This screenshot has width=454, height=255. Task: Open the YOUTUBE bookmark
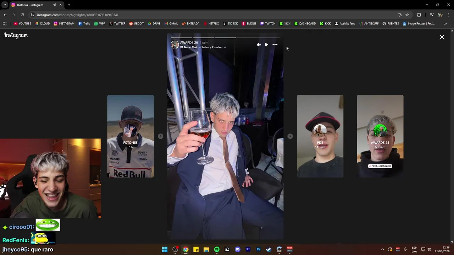coord(22,23)
